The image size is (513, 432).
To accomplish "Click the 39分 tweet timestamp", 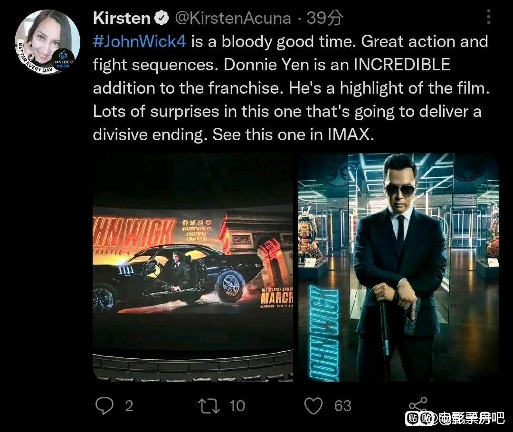I will pyautogui.click(x=325, y=18).
